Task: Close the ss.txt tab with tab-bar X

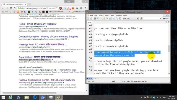Action: point(169,22)
